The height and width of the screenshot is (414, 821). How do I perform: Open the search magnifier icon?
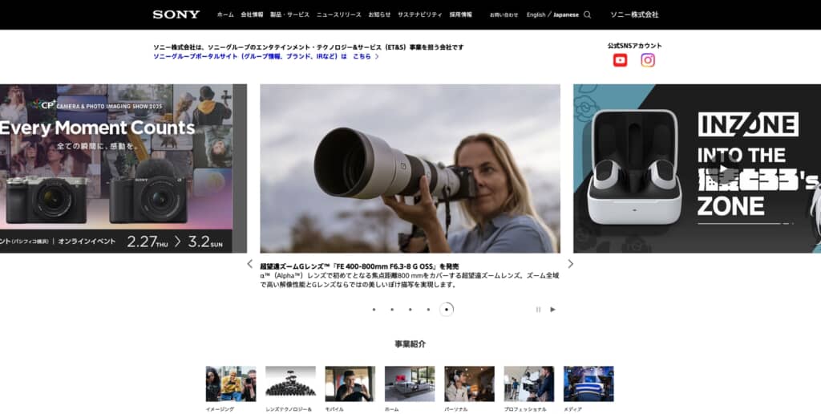coord(587,14)
